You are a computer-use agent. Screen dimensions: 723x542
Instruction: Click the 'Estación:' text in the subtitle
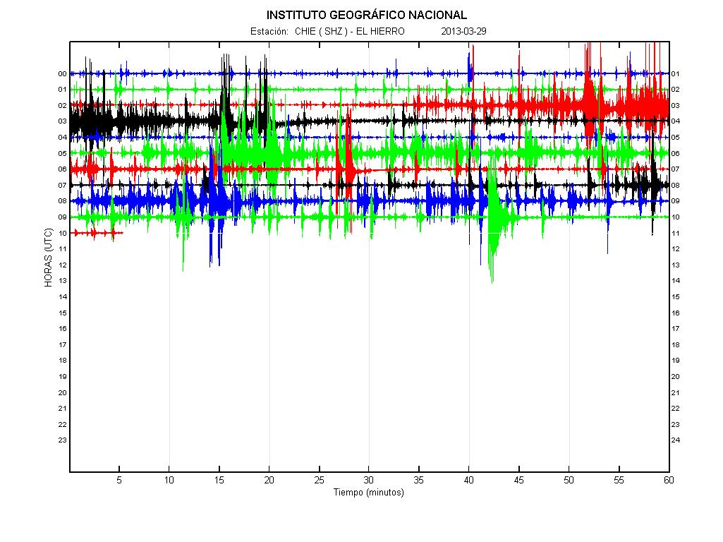(269, 31)
